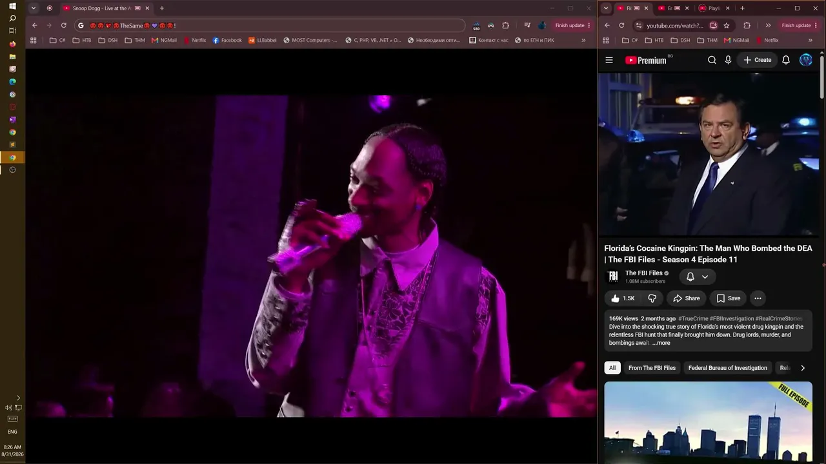The width and height of the screenshot is (826, 464).
Task: Open Extensions puzzle icon in left window
Action: pyautogui.click(x=505, y=26)
